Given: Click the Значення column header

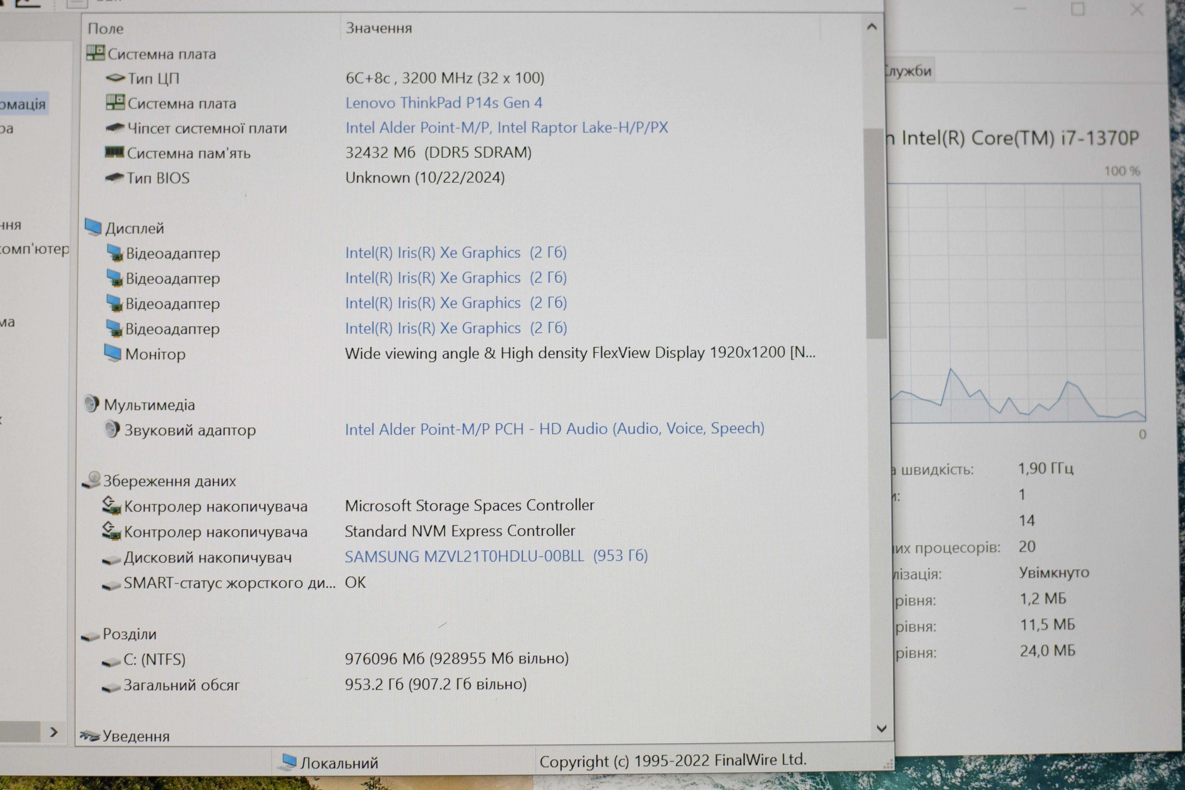Looking at the screenshot, I should (x=379, y=28).
